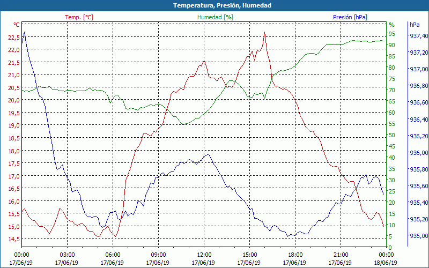
Task: Click the '%' unit label on humidity axis
Action: pyautogui.click(x=392, y=25)
